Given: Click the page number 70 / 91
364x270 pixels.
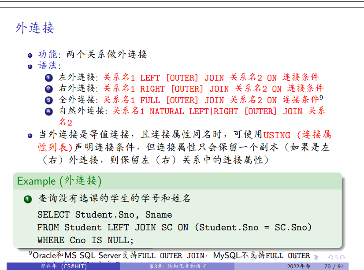Looking at the screenshot, I should coord(334,266).
